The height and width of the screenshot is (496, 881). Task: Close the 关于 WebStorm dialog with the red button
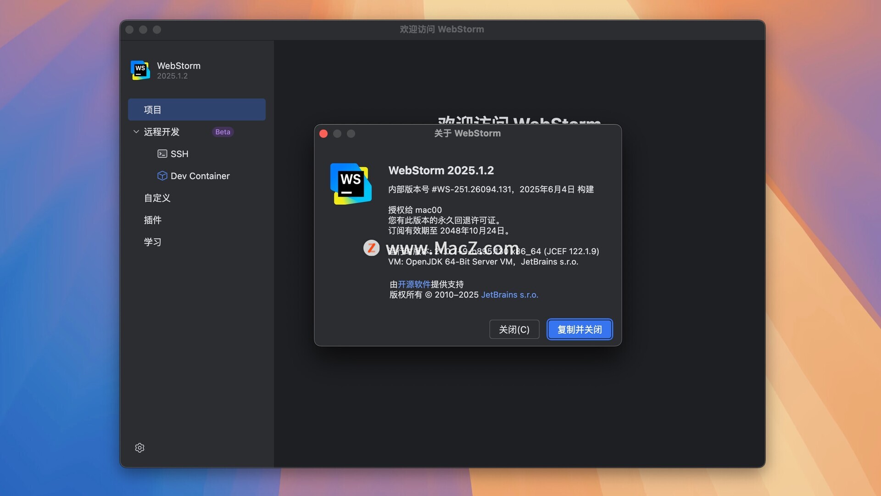pyautogui.click(x=323, y=134)
